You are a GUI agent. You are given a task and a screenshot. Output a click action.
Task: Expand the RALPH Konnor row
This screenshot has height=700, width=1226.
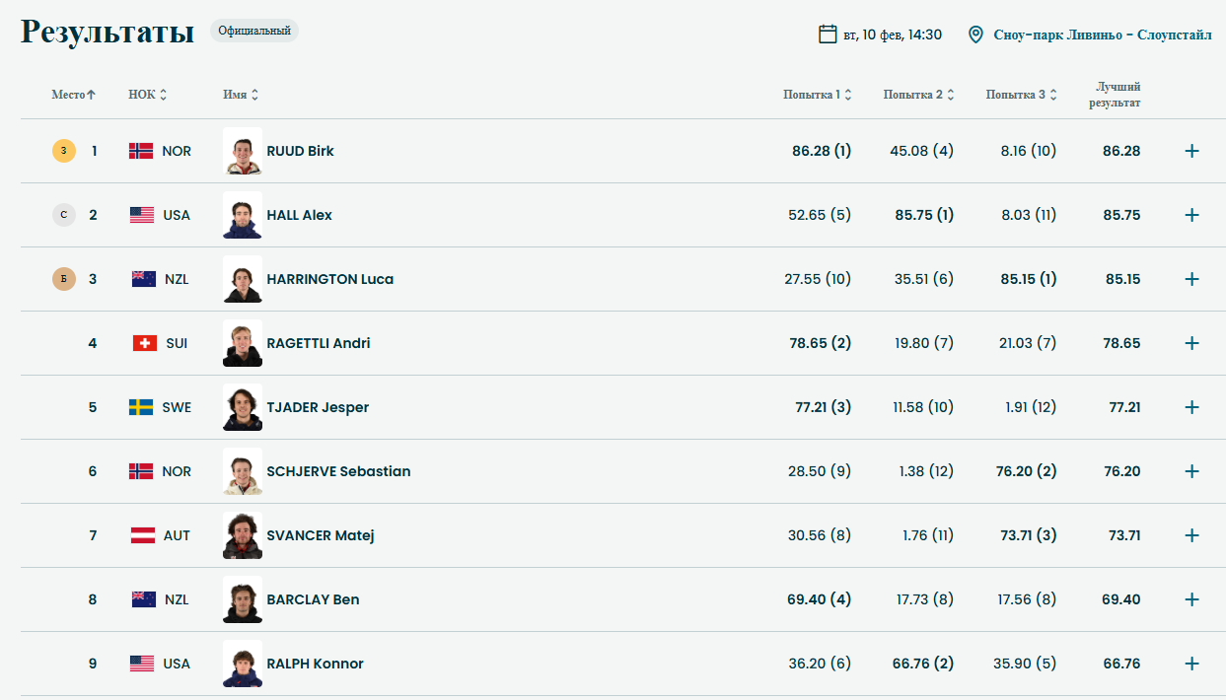coord(1191,664)
